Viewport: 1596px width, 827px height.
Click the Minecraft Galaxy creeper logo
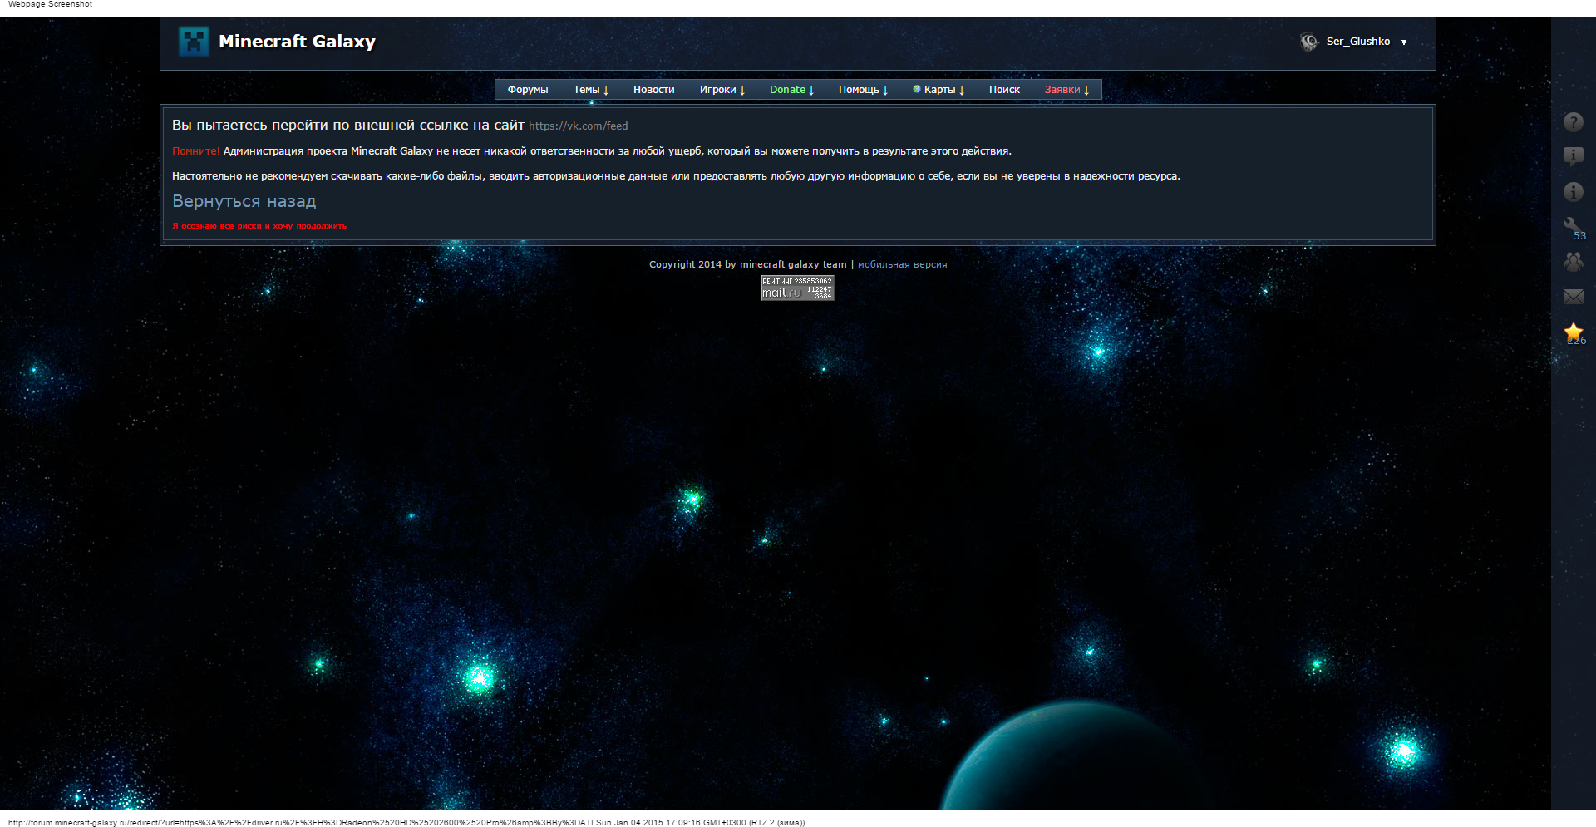(194, 42)
